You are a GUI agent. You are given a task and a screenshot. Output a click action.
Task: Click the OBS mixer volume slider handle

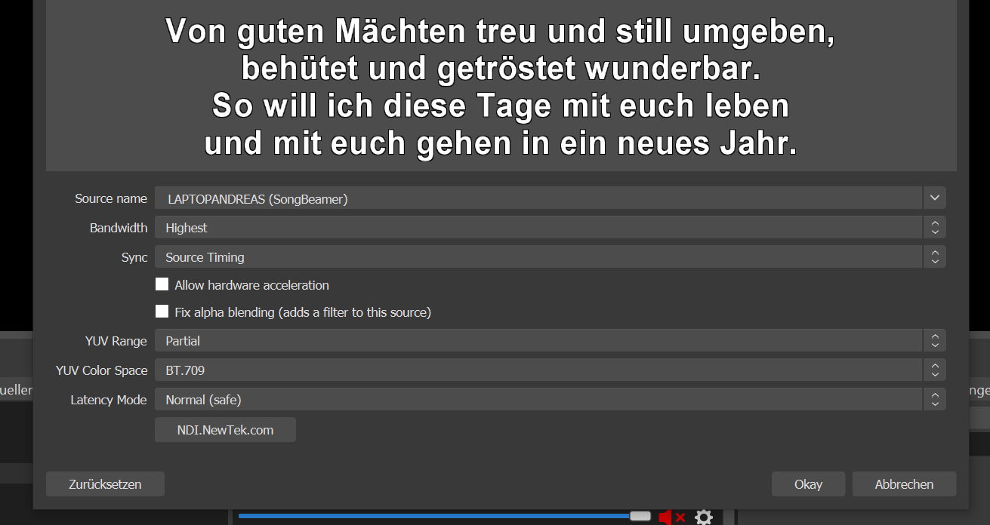(640, 516)
